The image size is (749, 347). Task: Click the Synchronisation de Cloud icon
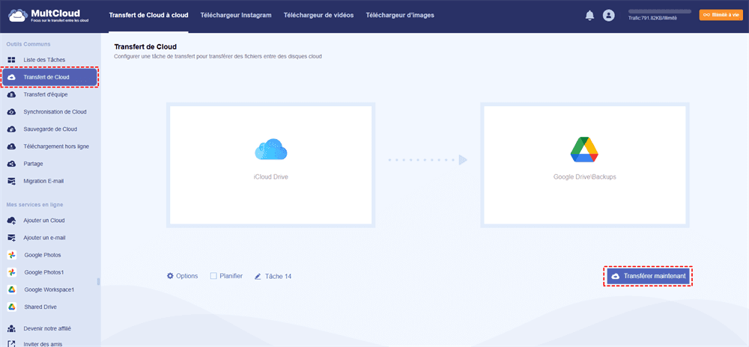11,112
